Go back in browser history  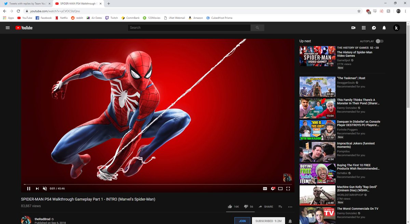point(4,11)
